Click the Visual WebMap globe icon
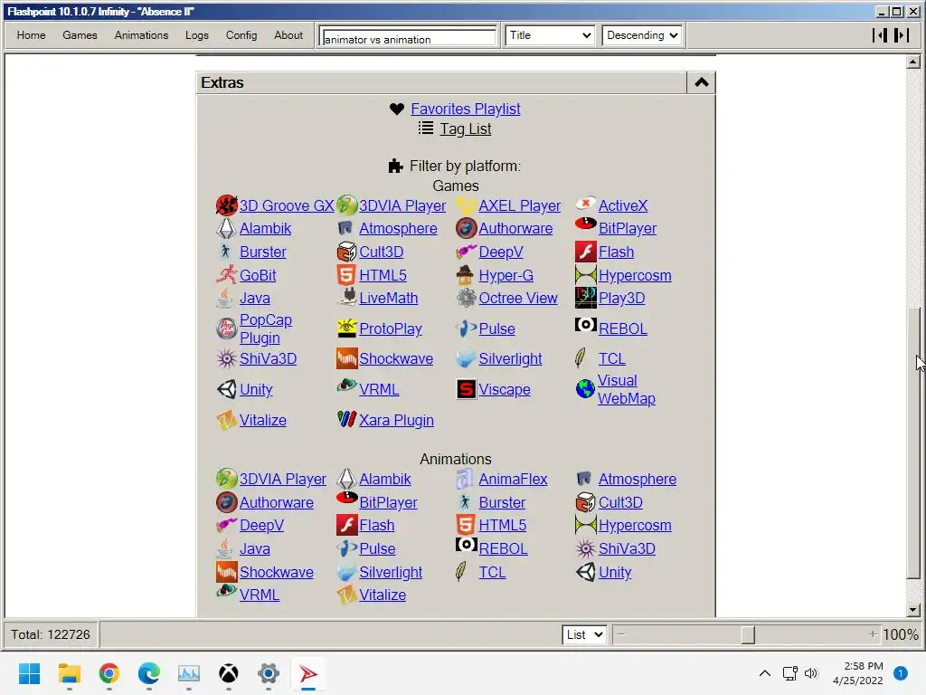The image size is (926, 695). (x=585, y=389)
